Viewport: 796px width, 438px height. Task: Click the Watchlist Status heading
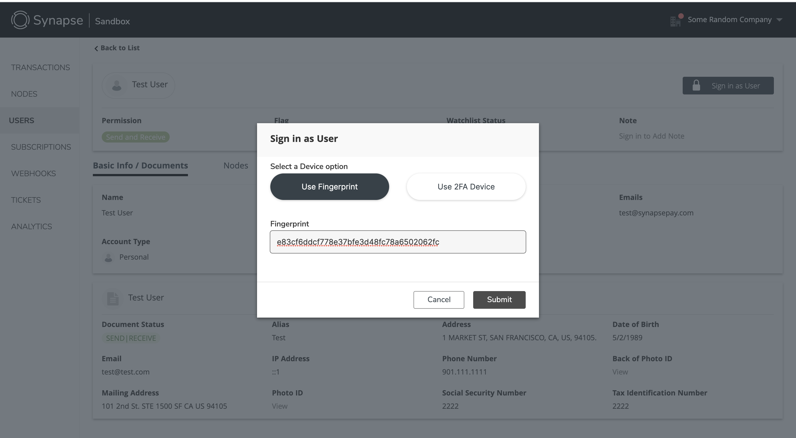[476, 120]
